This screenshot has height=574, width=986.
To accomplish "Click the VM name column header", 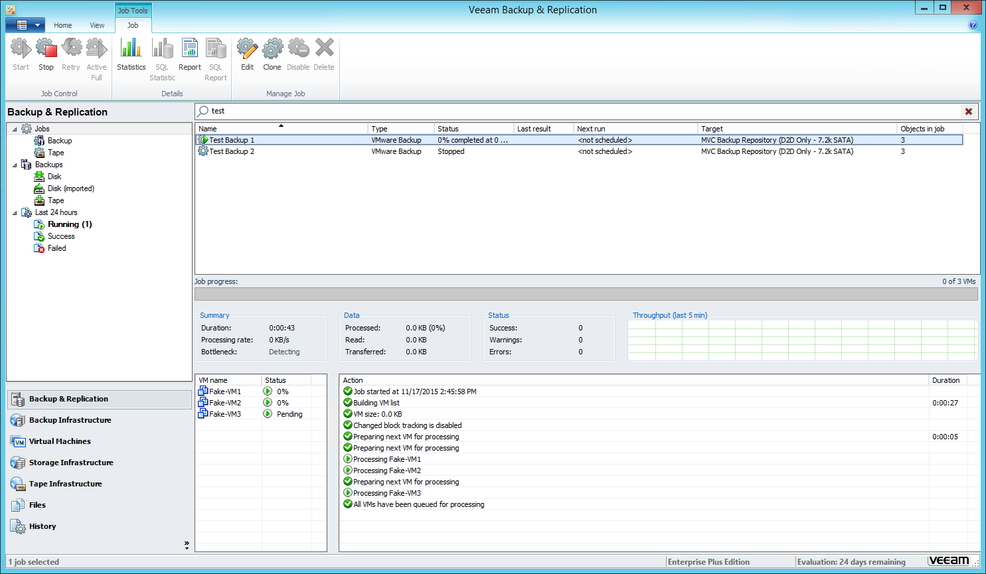I will pos(228,380).
